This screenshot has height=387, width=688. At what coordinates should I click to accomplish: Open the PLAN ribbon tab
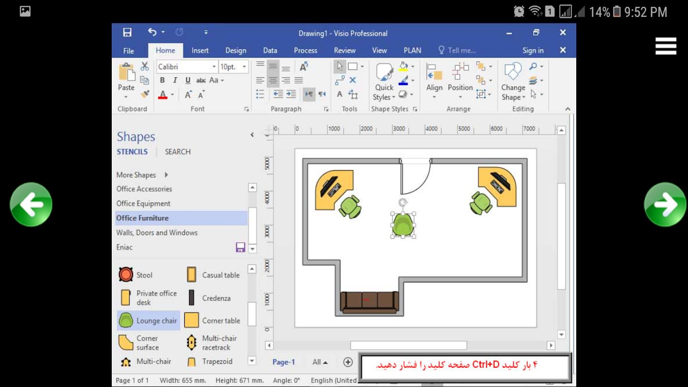click(x=413, y=50)
